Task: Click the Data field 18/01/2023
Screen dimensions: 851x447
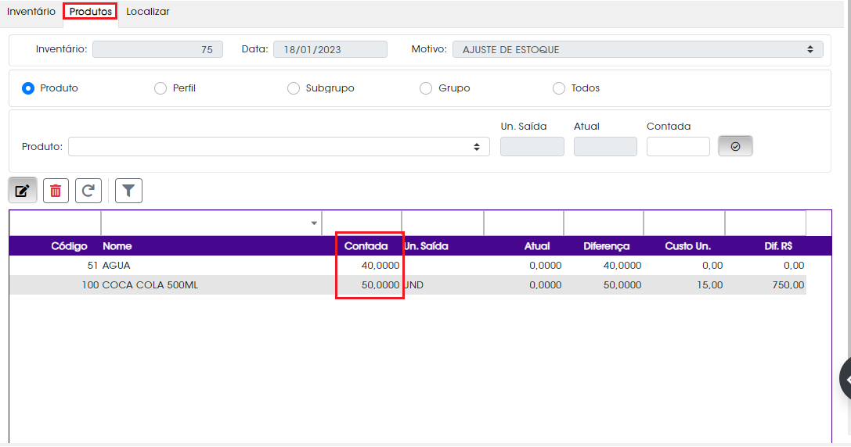Action: (x=330, y=49)
